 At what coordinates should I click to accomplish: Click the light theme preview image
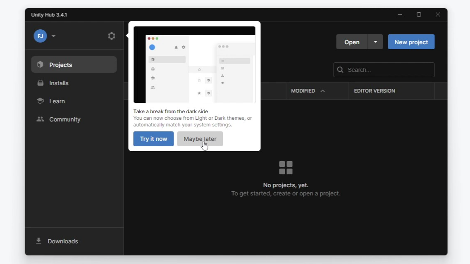(x=195, y=65)
